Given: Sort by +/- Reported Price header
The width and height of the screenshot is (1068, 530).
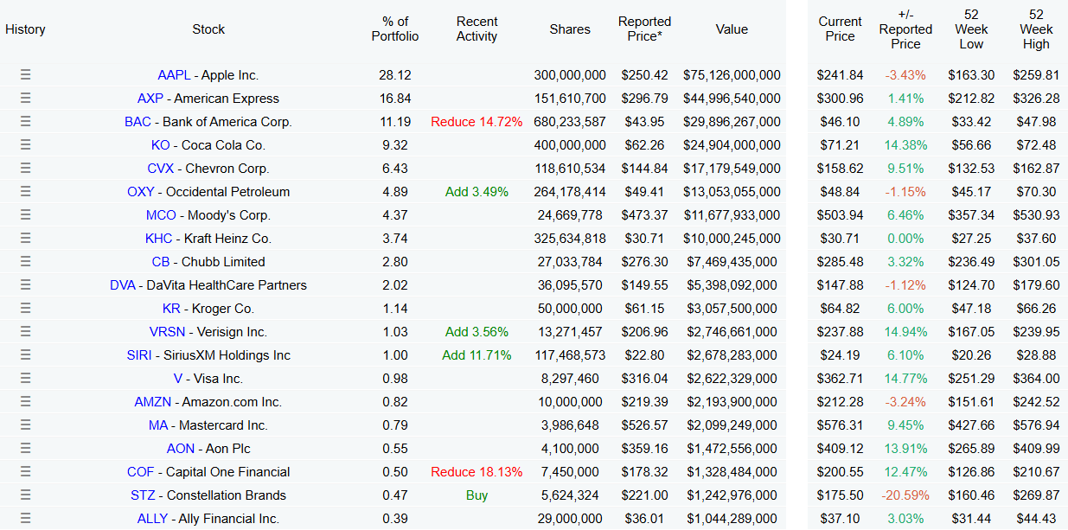Looking at the screenshot, I should [x=905, y=29].
